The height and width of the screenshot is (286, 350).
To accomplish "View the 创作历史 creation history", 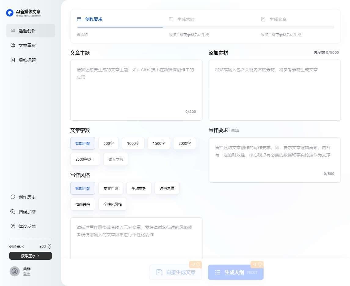I will (x=27, y=197).
